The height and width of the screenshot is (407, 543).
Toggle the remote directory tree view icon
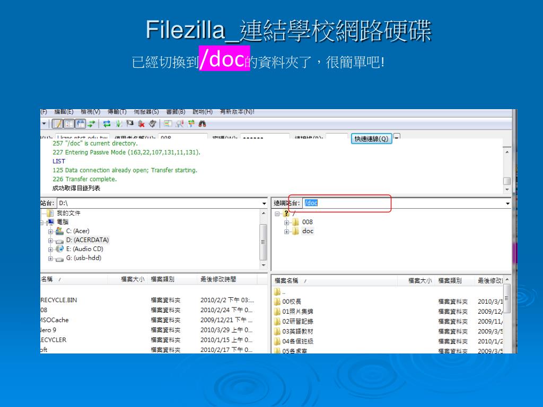point(81,124)
